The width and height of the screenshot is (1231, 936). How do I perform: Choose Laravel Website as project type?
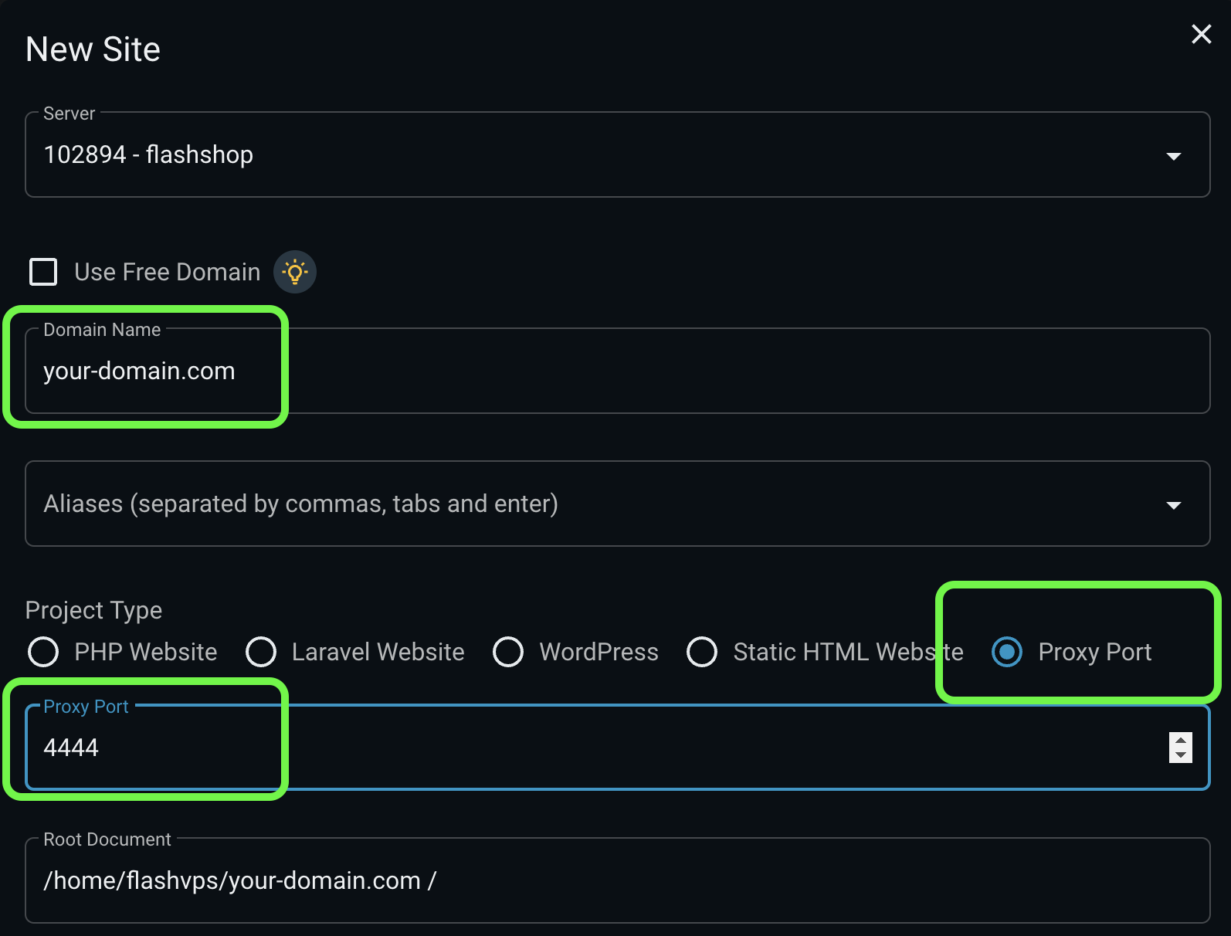click(262, 652)
